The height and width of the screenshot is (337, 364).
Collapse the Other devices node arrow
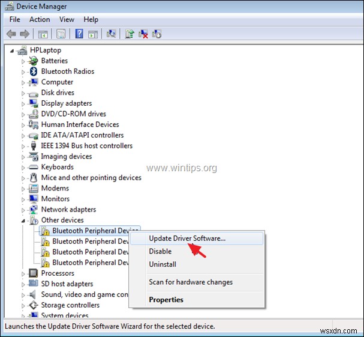tap(23, 220)
